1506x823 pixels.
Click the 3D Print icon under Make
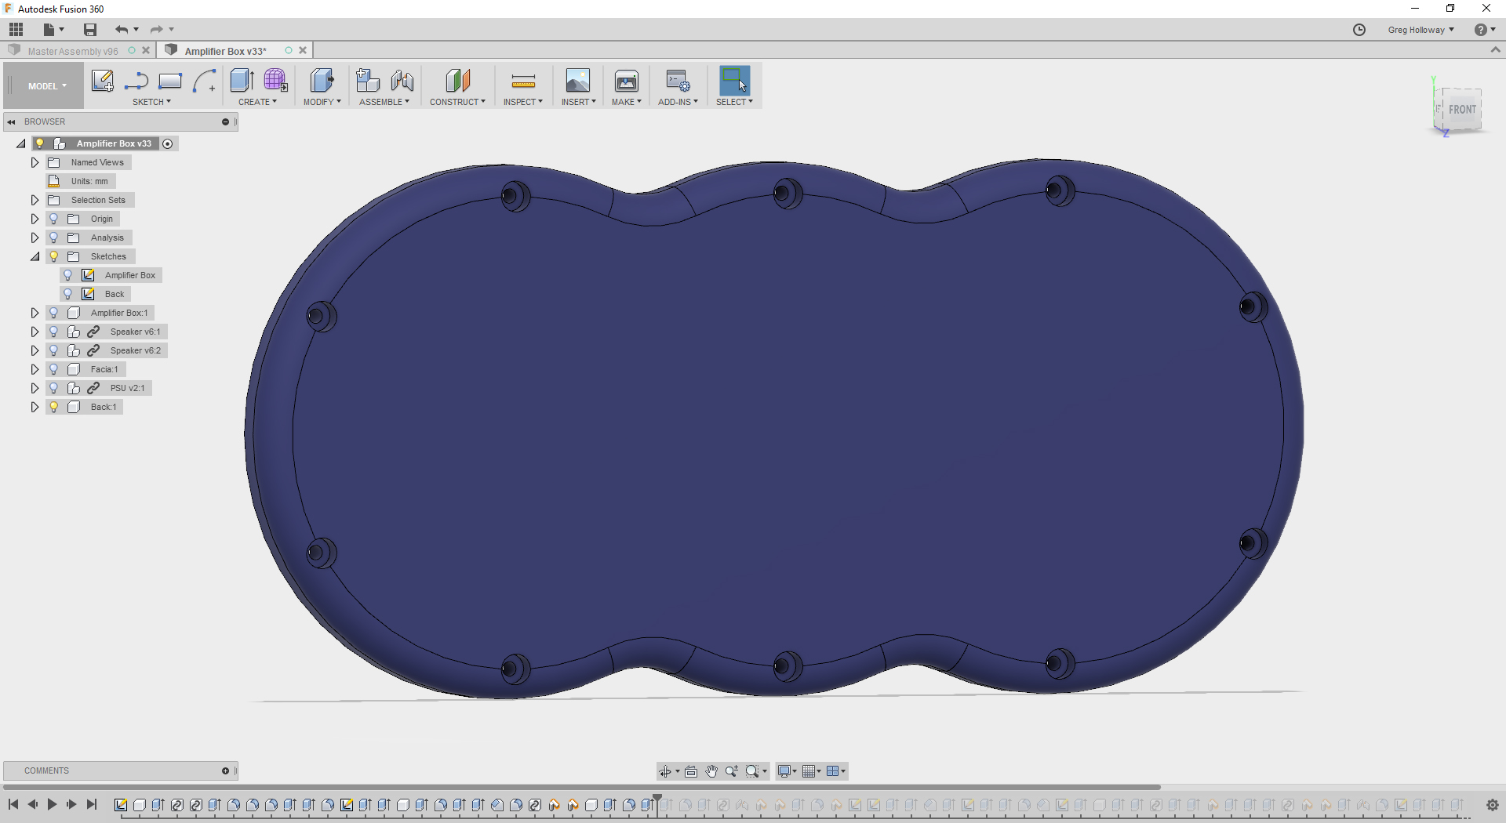[626, 81]
